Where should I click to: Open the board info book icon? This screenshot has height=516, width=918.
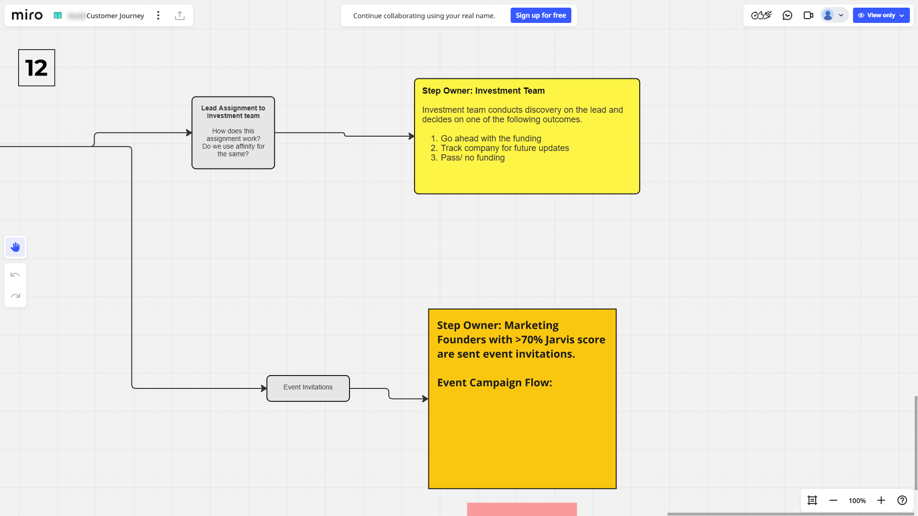58,15
